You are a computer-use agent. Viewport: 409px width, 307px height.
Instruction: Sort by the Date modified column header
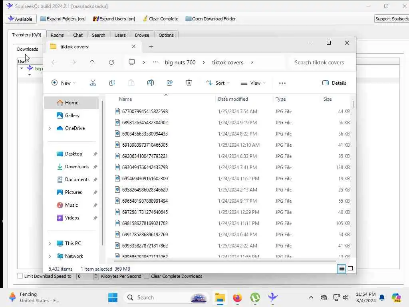click(233, 99)
